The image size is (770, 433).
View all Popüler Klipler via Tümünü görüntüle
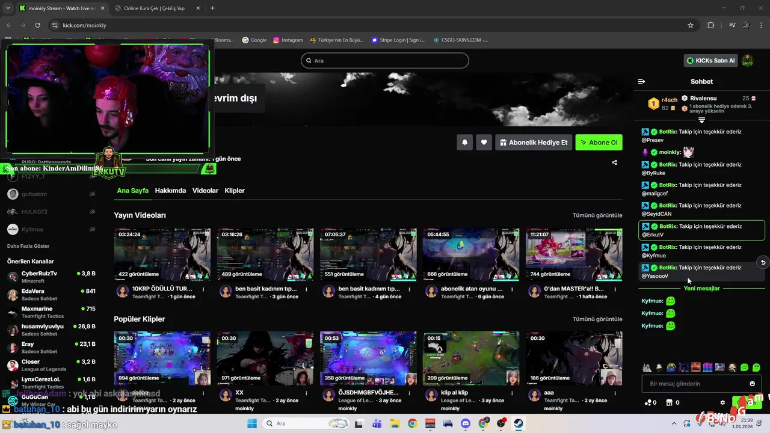(597, 319)
